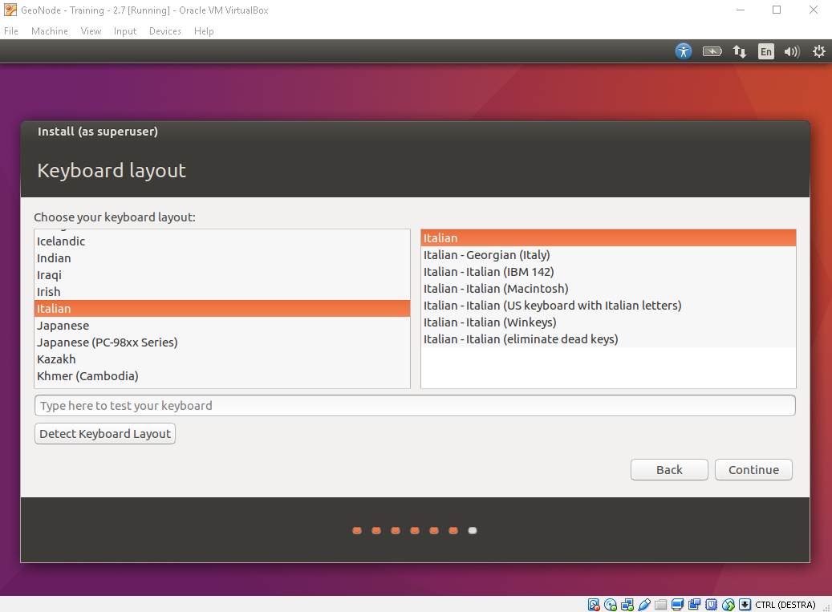Click the VirtualBox USB devices status icon
This screenshot has width=832, height=612.
tap(644, 605)
